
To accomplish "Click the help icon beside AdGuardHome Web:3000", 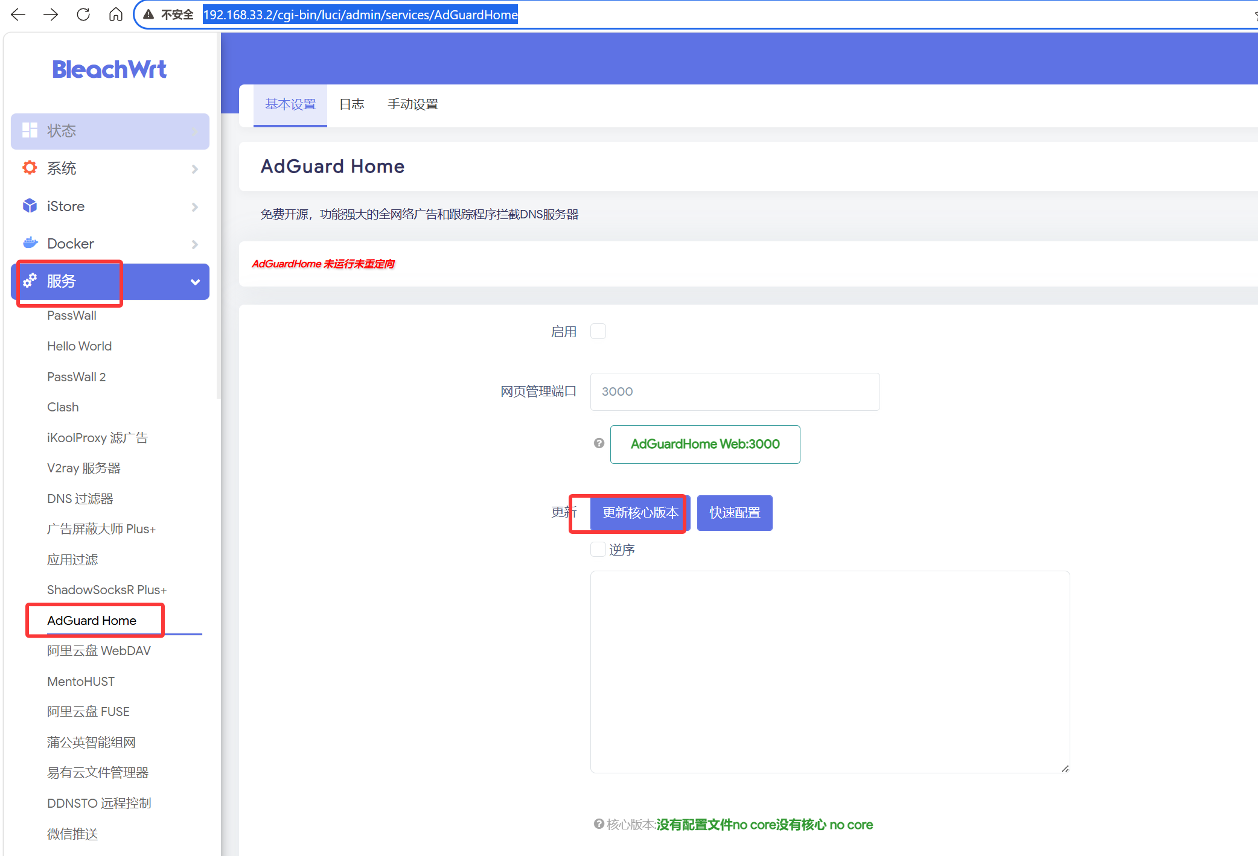I will (x=599, y=443).
